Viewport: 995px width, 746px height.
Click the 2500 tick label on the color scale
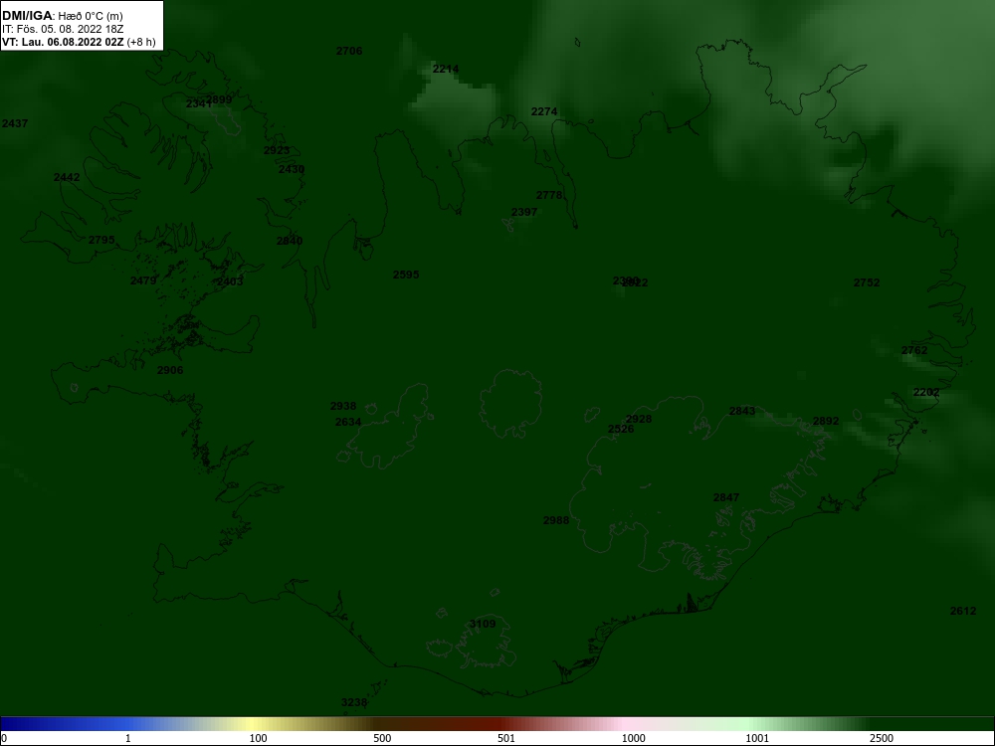[x=882, y=738]
